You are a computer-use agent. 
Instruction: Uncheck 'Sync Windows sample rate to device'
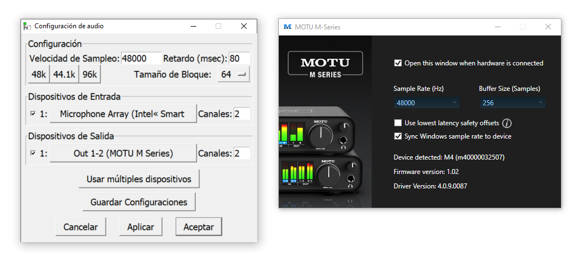398,136
